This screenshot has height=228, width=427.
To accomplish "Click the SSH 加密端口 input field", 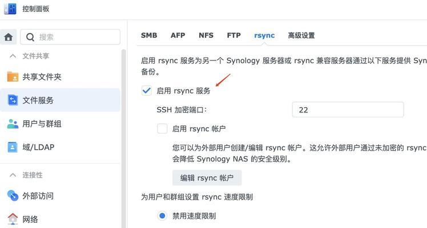I will pos(348,110).
